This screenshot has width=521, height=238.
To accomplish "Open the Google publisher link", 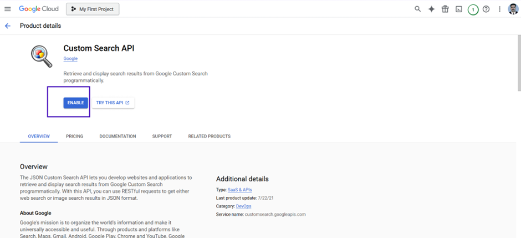I will pos(70,58).
